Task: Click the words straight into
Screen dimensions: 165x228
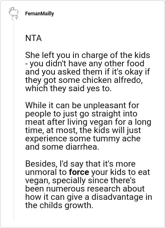Action: pyautogui.click(x=114, y=114)
